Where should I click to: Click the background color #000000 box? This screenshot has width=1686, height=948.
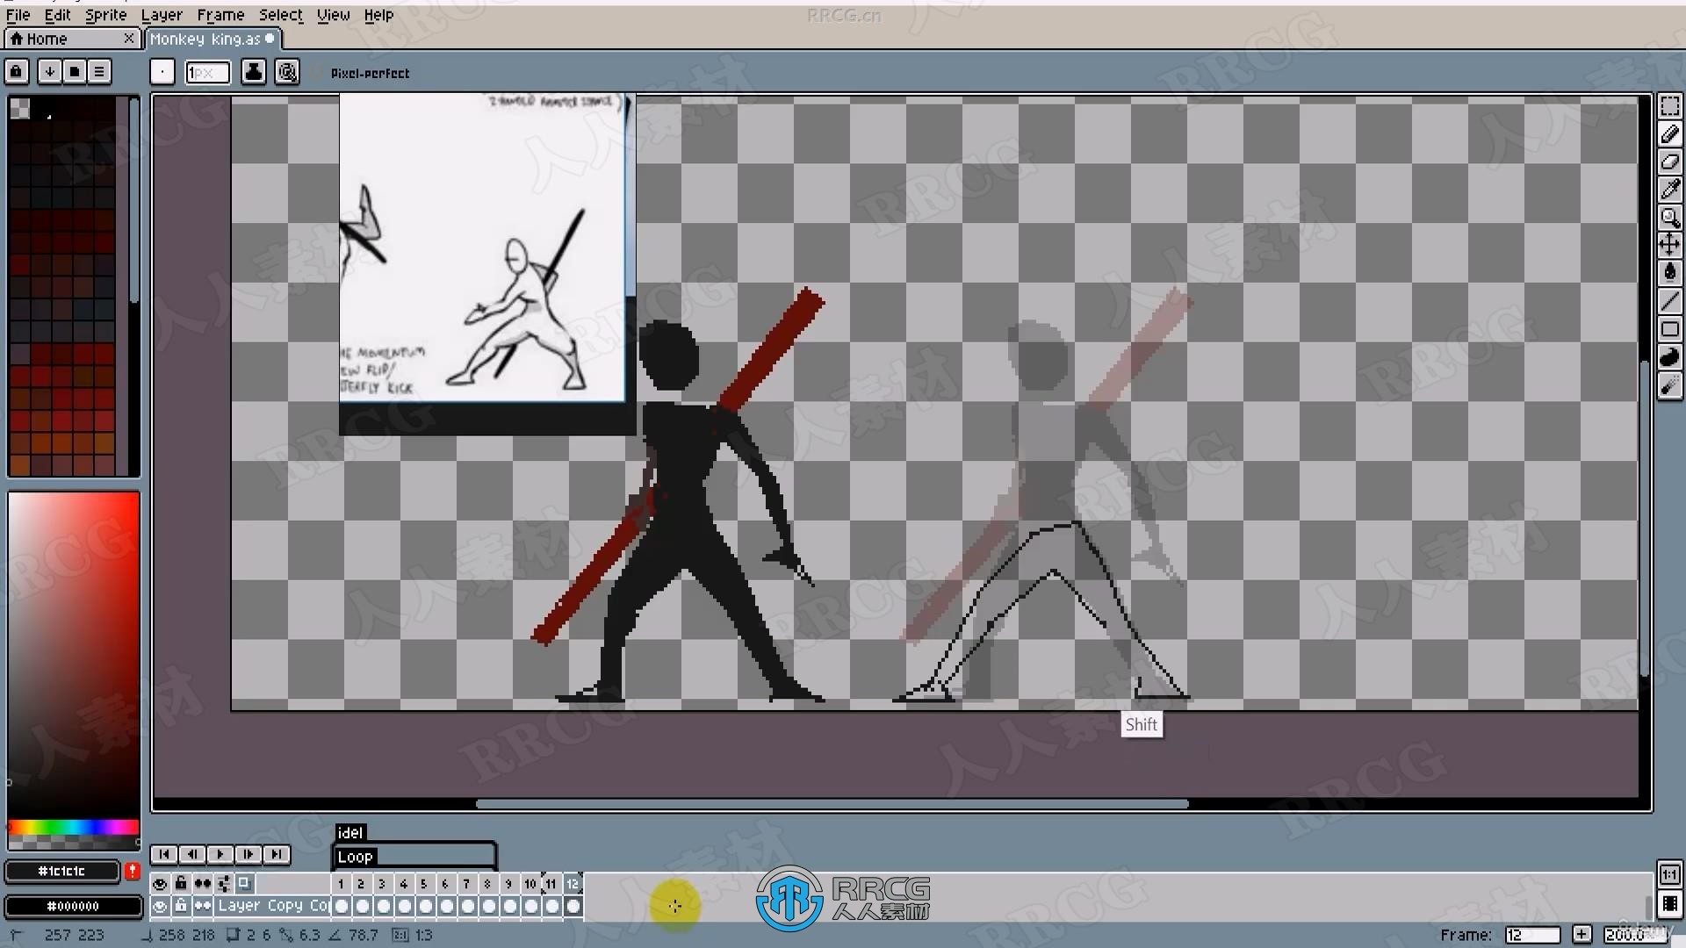74,906
